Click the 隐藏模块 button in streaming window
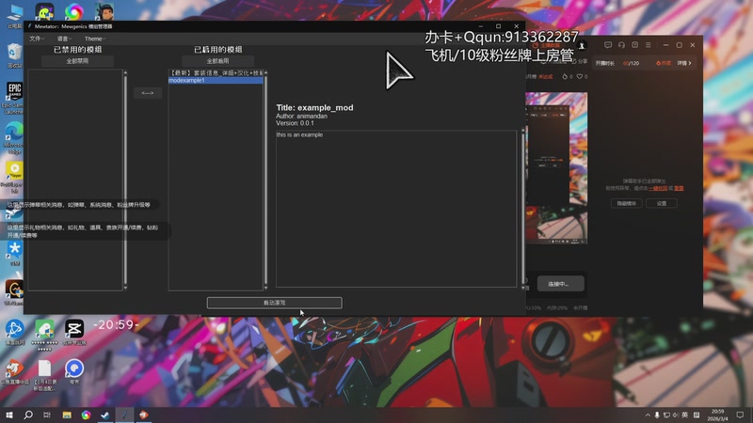The image size is (753, 423). 626,203
